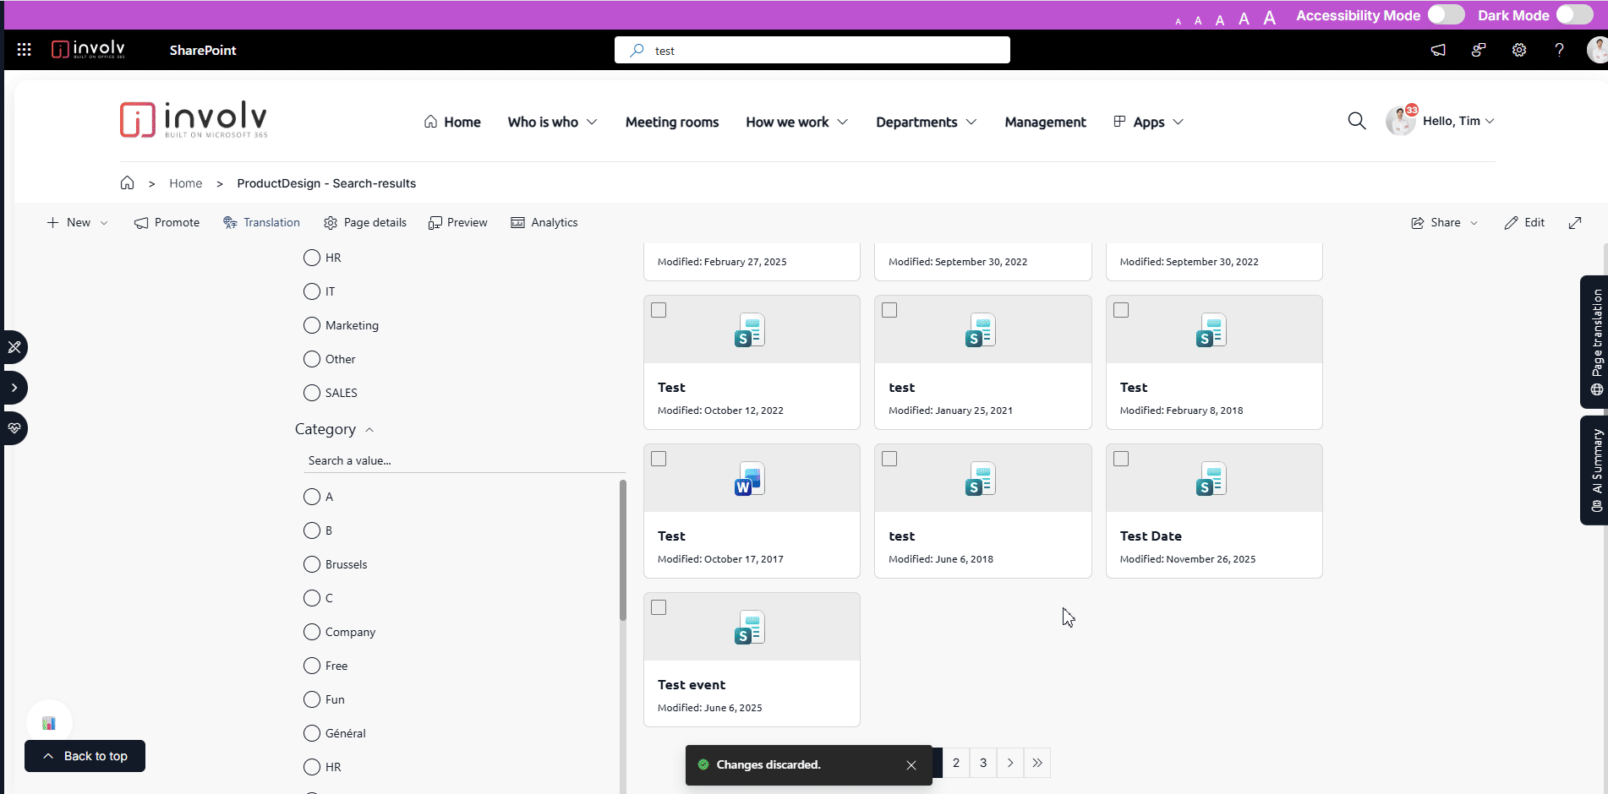Open the SharePoint page icon of Test event

point(750,627)
